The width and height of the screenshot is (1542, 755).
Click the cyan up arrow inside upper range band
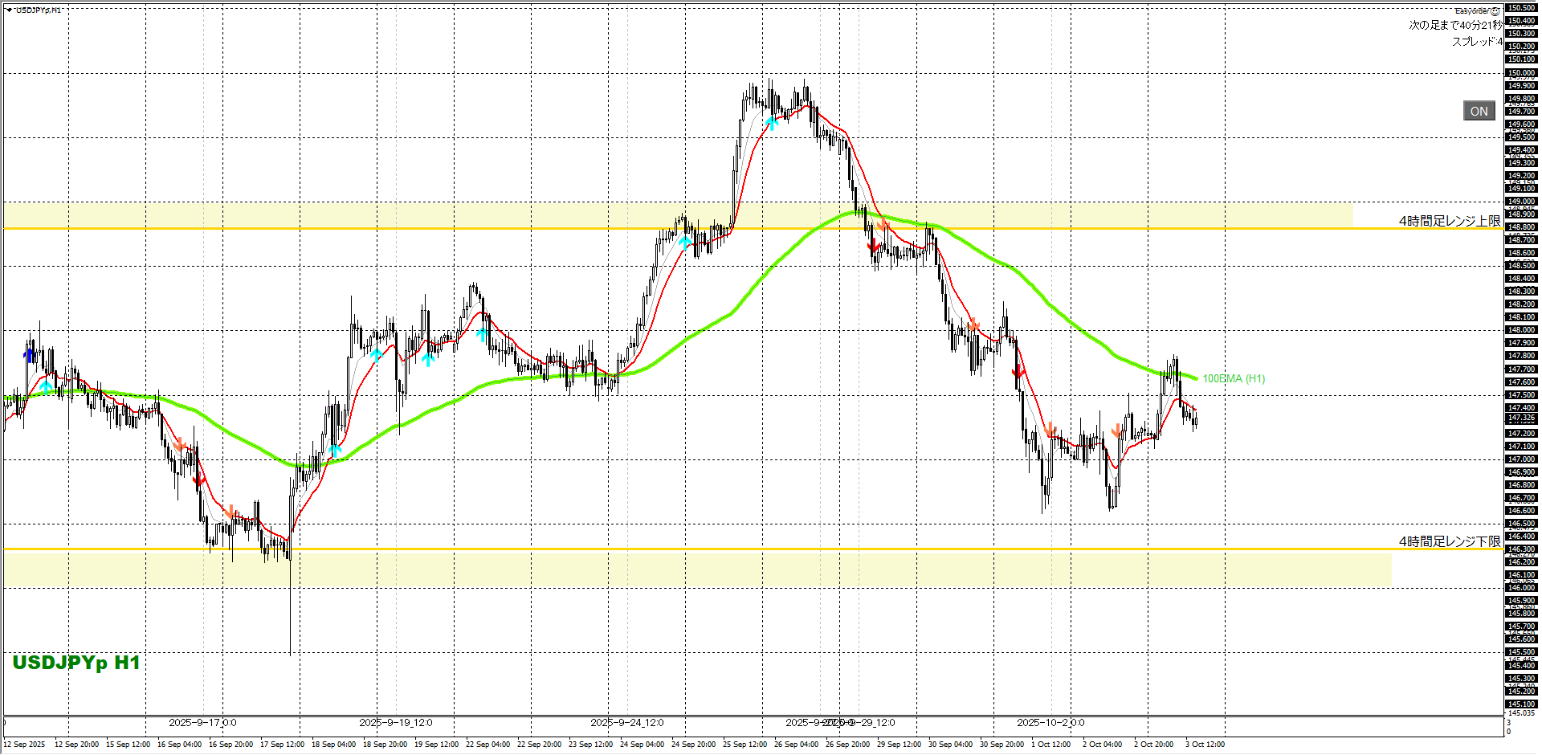tap(685, 242)
